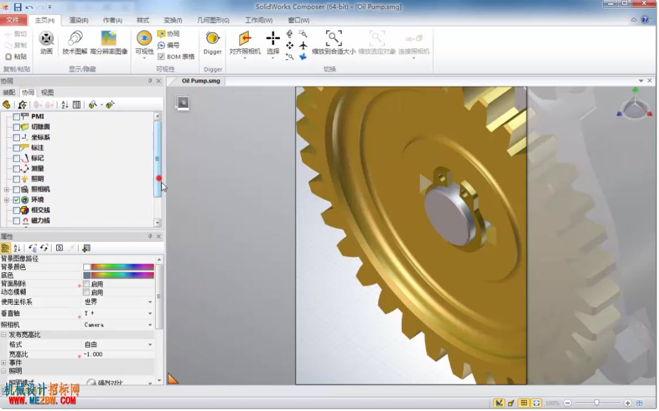Image resolution: width=659 pixels, height=411 pixels.
Task: Switch to the 窗口(W) ribbon tab
Action: 299,20
